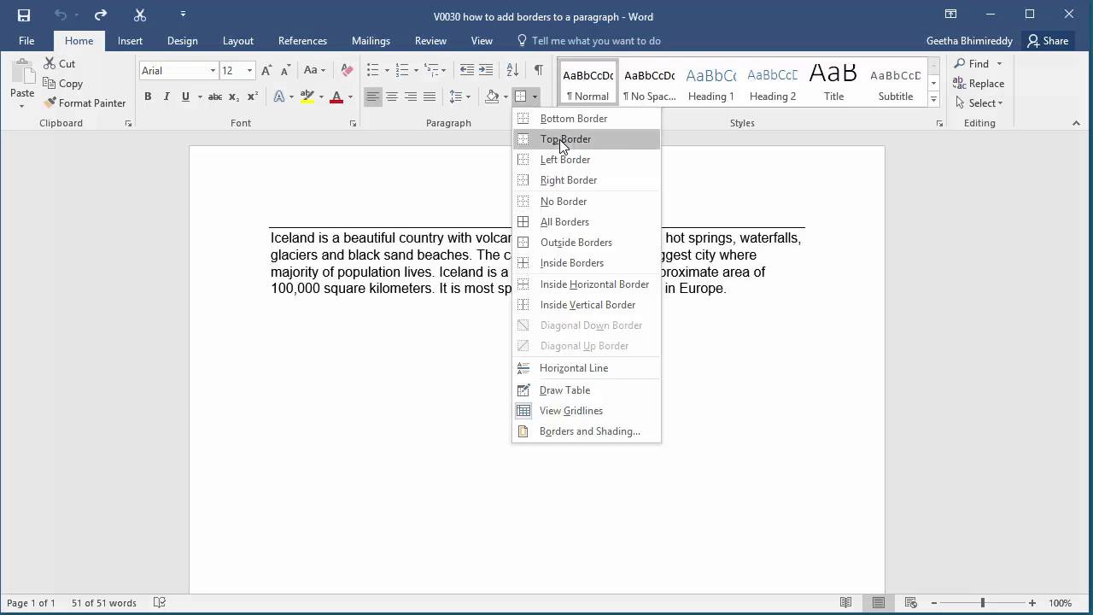Click Borders and Shading menu entry
The image size is (1093, 615).
[587, 431]
